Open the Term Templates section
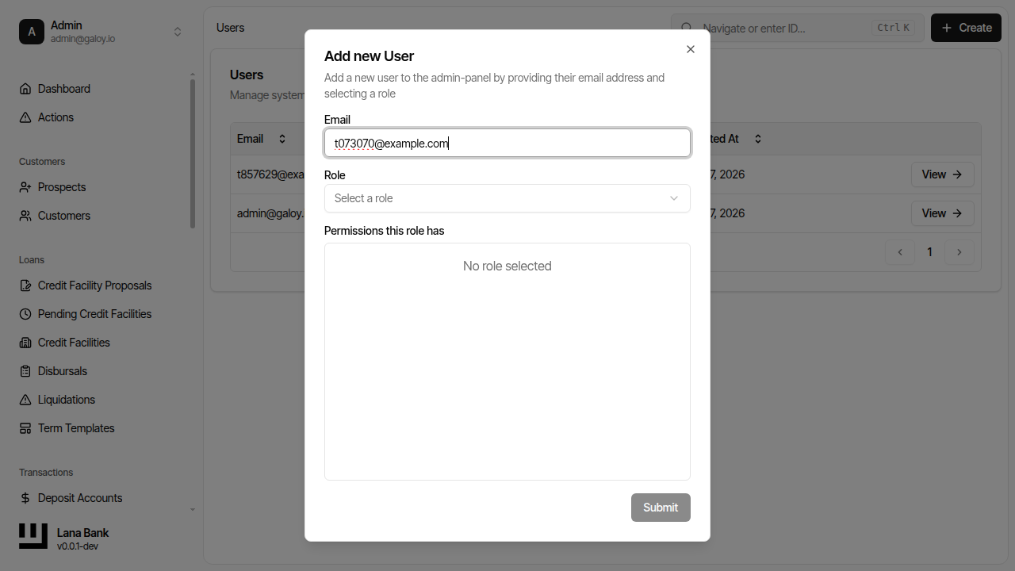 pyautogui.click(x=75, y=427)
